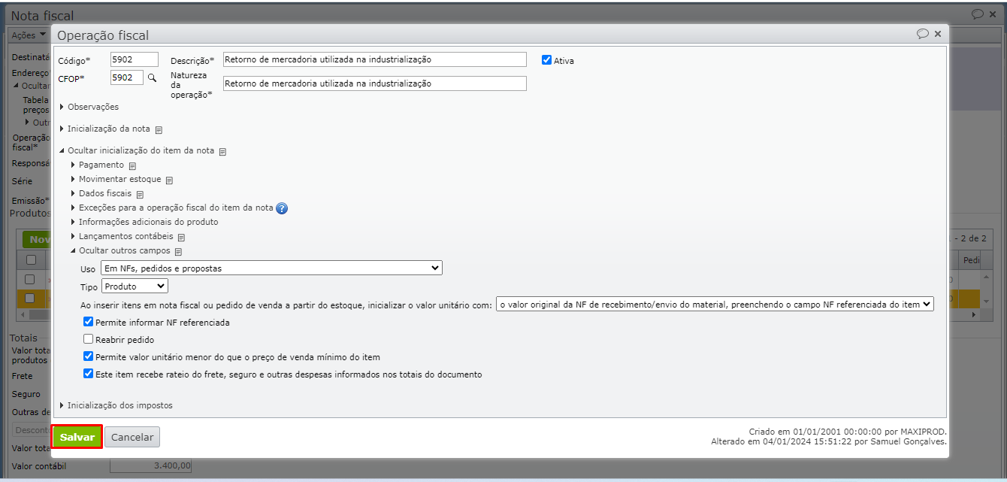Expand Inicialização da nota section

[104, 129]
